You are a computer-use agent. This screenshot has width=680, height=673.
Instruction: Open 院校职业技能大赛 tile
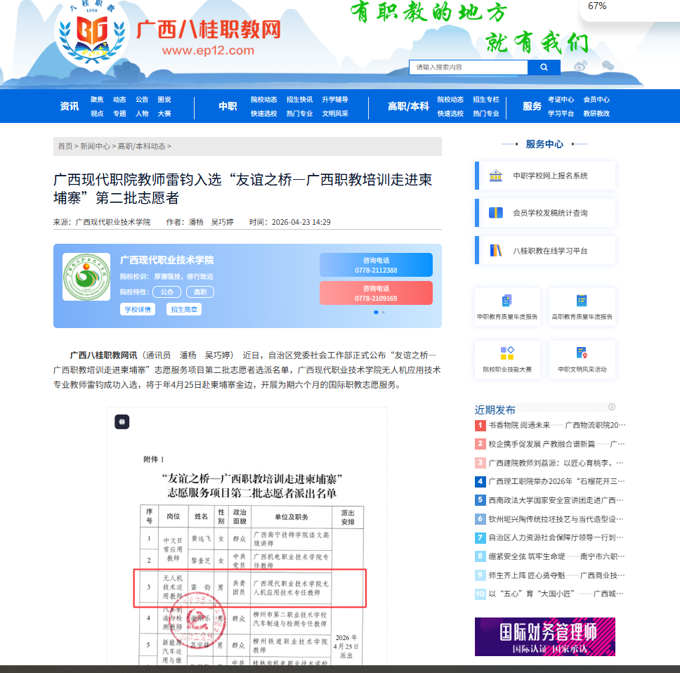(507, 360)
